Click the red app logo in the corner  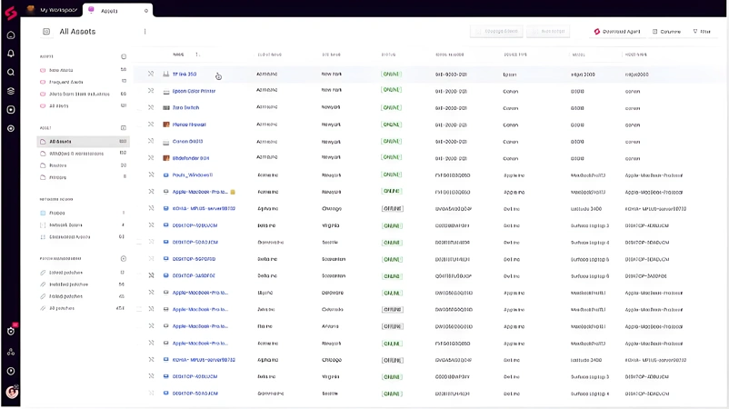[x=11, y=13]
